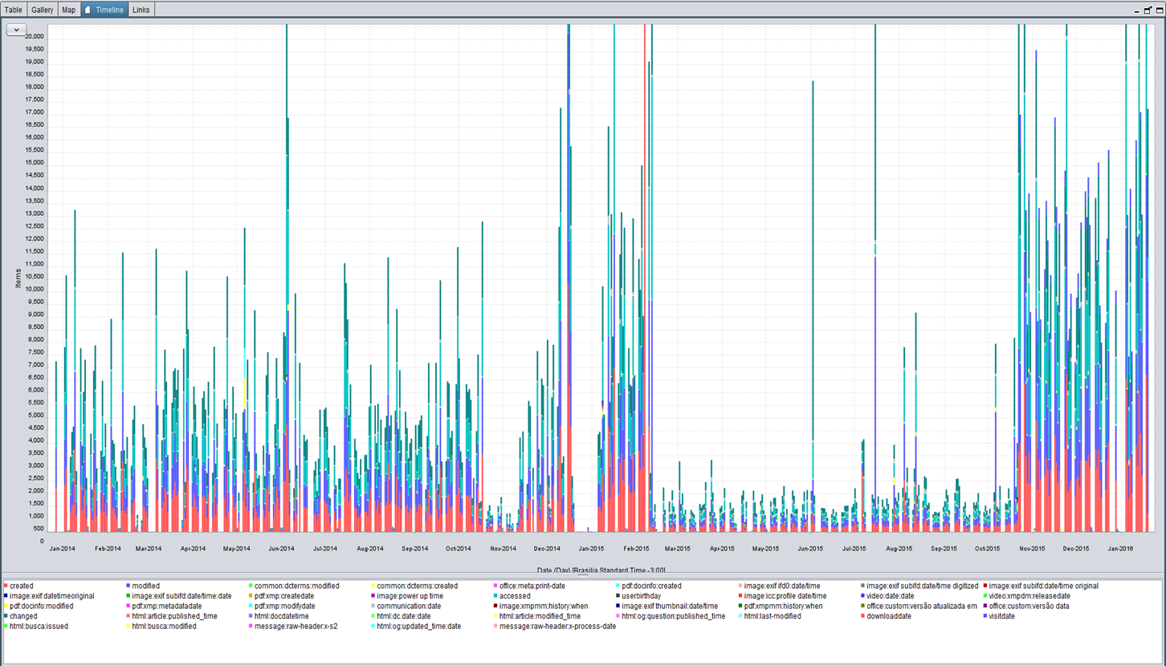Select the image:exif:datetimeoriginal legend marker
1166x666 pixels.
coord(7,596)
